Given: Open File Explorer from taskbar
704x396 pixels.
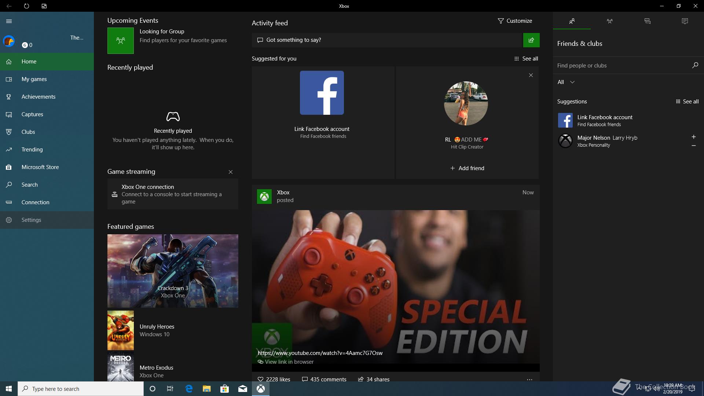Looking at the screenshot, I should pos(207,389).
